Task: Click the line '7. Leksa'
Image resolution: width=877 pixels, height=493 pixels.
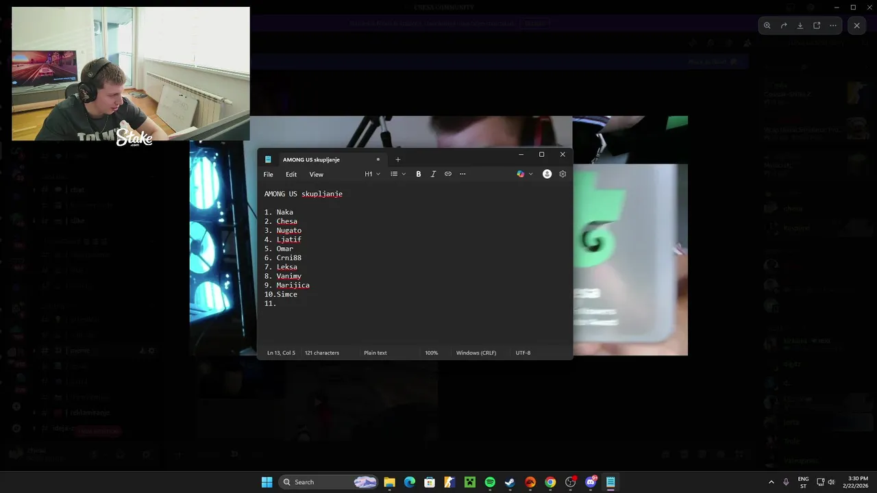Action: point(281,267)
